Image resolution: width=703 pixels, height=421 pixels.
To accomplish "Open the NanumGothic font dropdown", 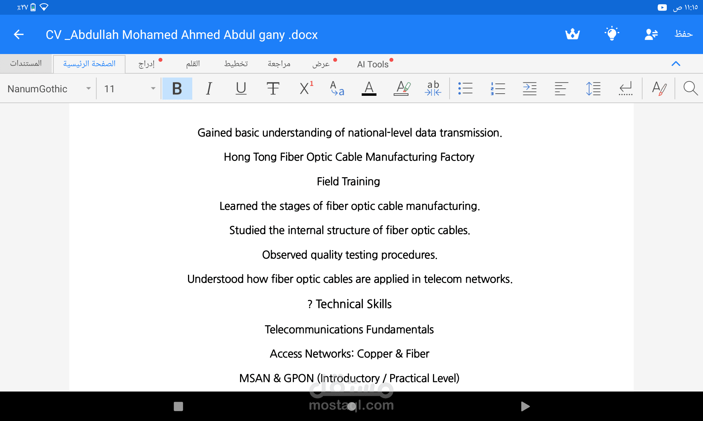I will click(x=49, y=89).
